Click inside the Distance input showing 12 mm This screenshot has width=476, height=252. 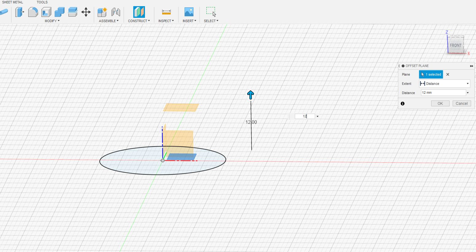[442, 93]
